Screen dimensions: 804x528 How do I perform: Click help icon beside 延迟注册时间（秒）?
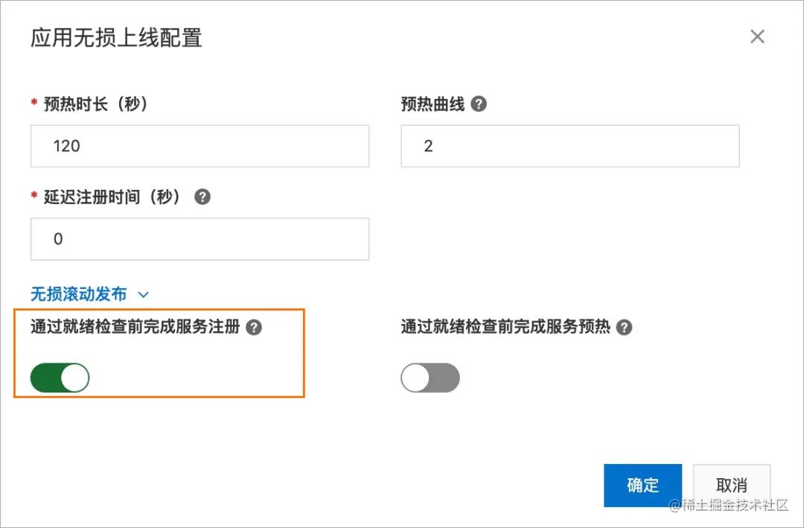pos(202,197)
